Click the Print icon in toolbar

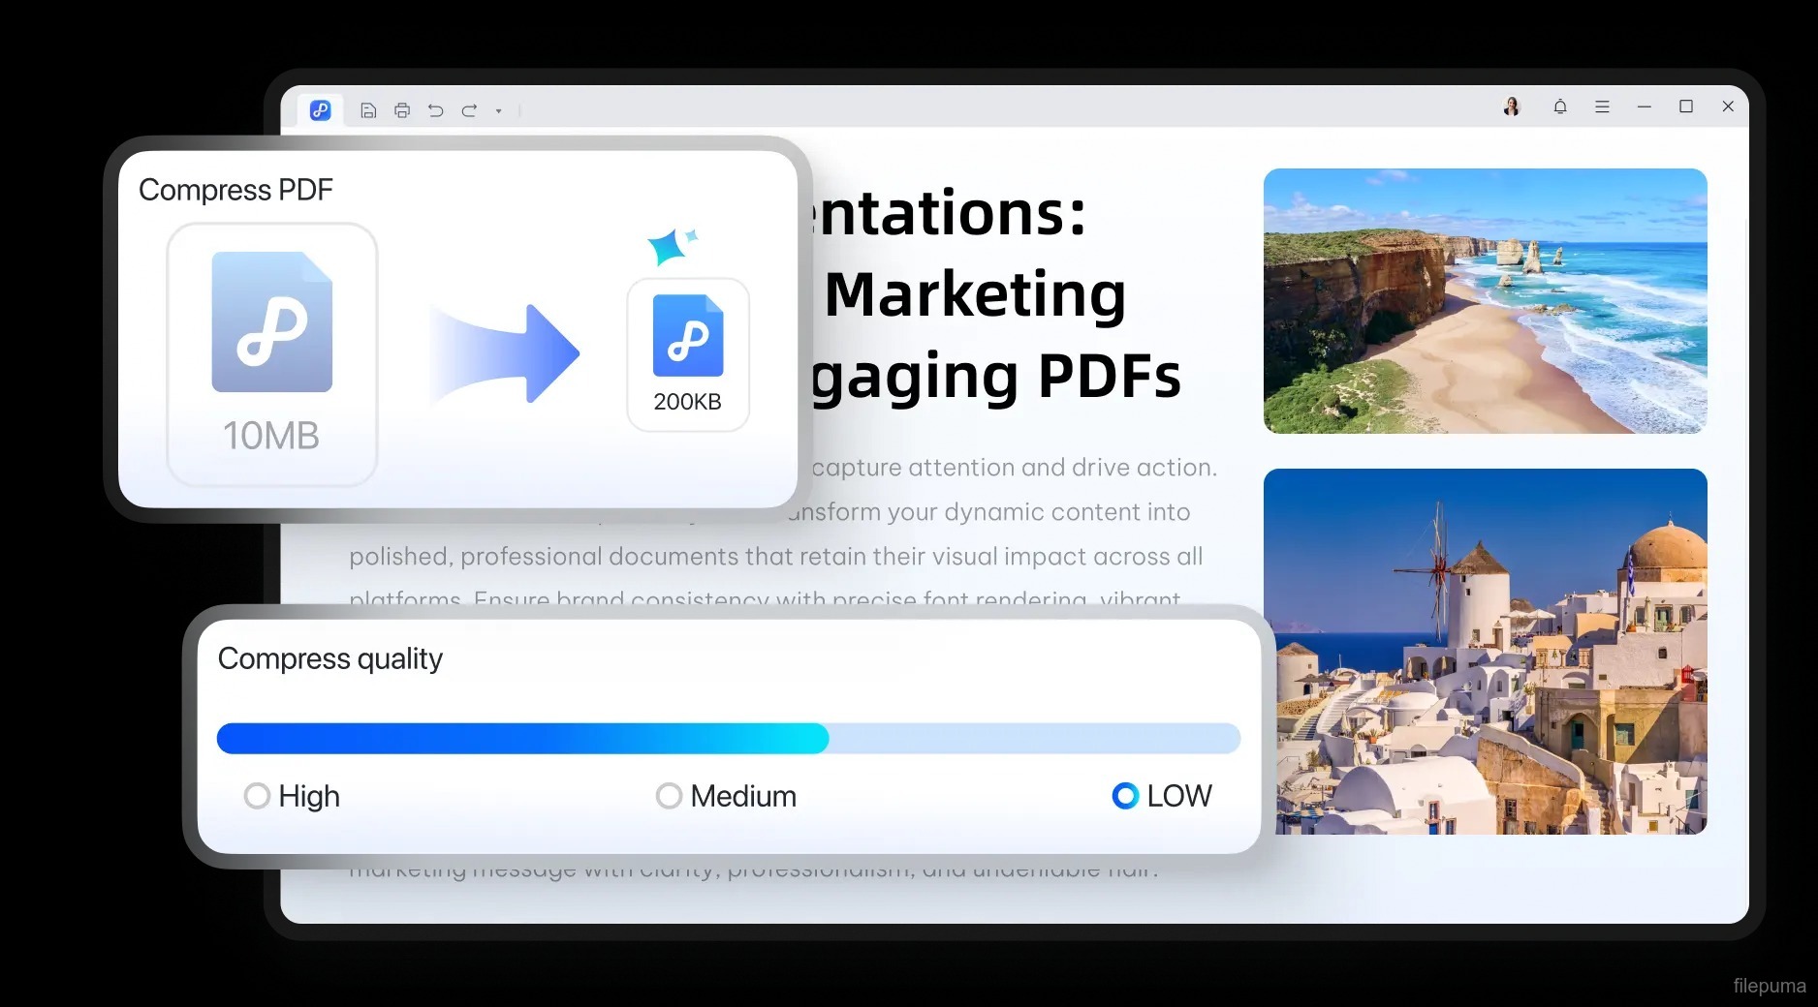[402, 110]
